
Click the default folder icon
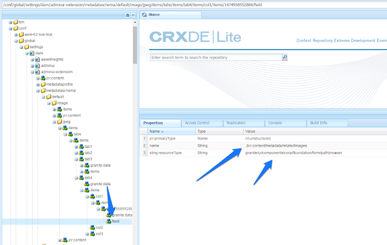pyautogui.click(x=48, y=97)
